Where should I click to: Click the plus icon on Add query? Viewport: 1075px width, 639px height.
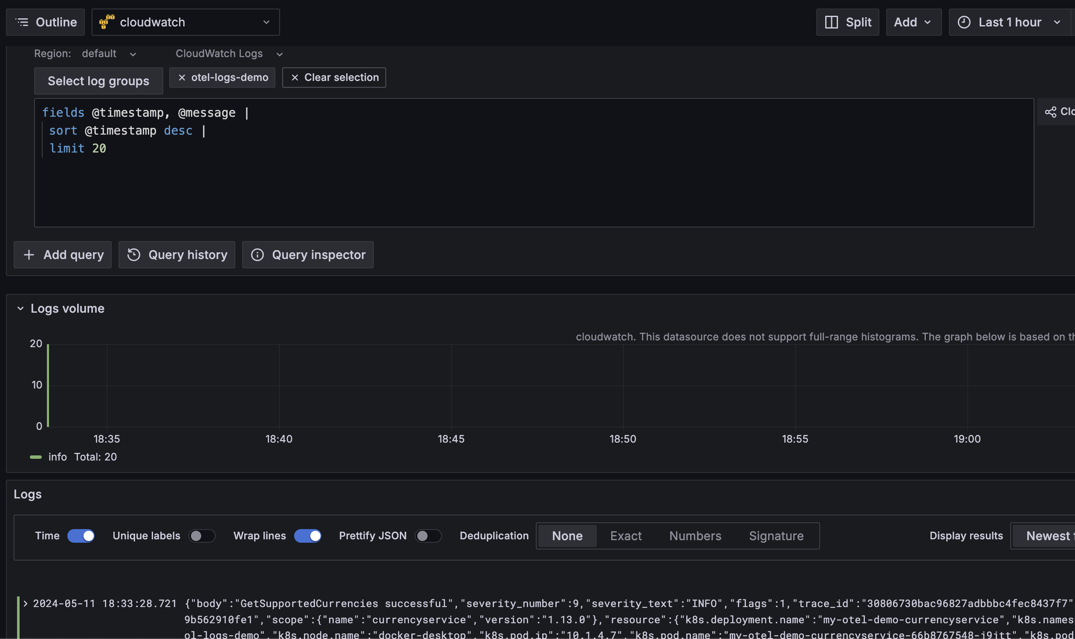(x=29, y=255)
